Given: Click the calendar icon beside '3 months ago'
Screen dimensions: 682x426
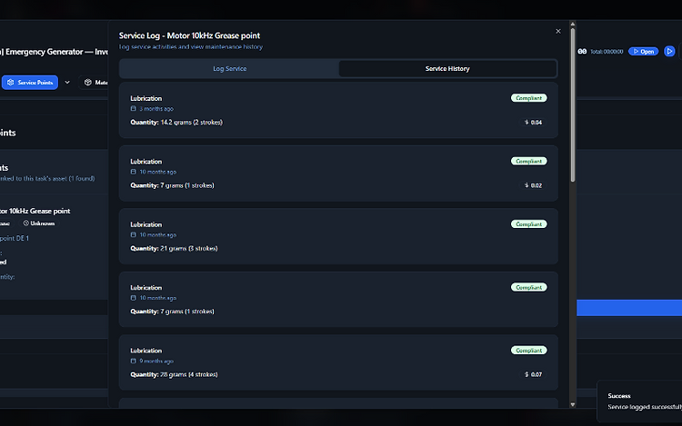Looking at the screenshot, I should click(134, 109).
